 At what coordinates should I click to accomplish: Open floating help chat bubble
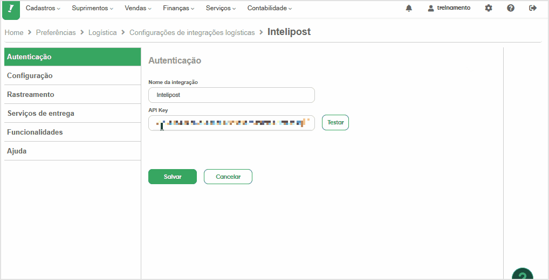point(523,274)
